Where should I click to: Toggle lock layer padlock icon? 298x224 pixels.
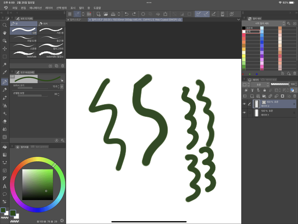(264, 90)
